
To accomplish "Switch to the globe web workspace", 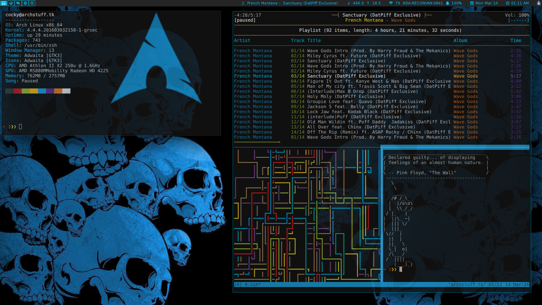I will pos(11,3).
